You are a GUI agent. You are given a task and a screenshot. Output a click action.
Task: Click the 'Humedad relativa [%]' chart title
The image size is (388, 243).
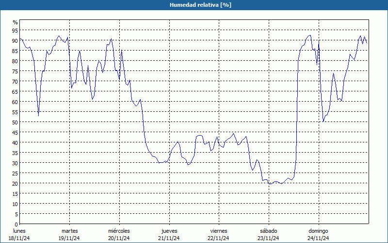200,5
